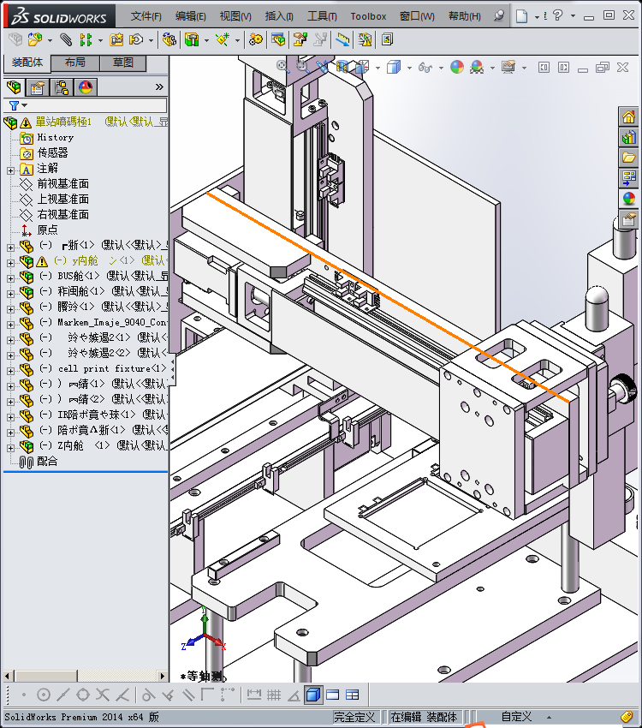This screenshot has height=728, width=642.
Task: Open the dropdown arrow beside Insert Components
Action: click(51, 40)
